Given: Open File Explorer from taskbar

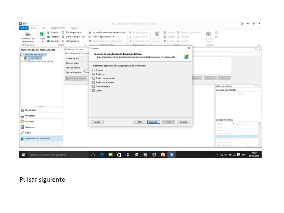Looking at the screenshot, I should [x=110, y=155].
